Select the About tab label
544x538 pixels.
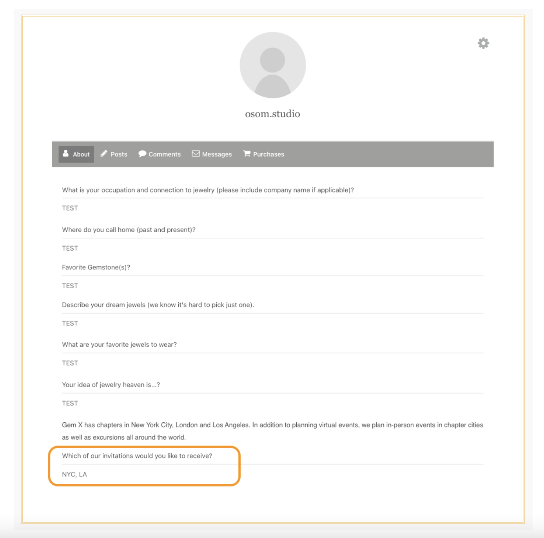click(81, 154)
